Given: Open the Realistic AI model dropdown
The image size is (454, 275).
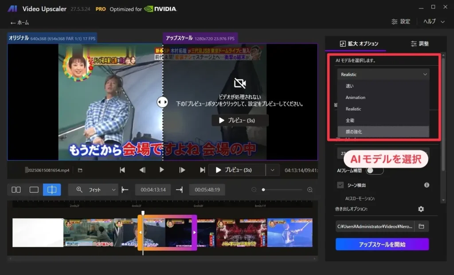Looking at the screenshot, I should [383, 75].
